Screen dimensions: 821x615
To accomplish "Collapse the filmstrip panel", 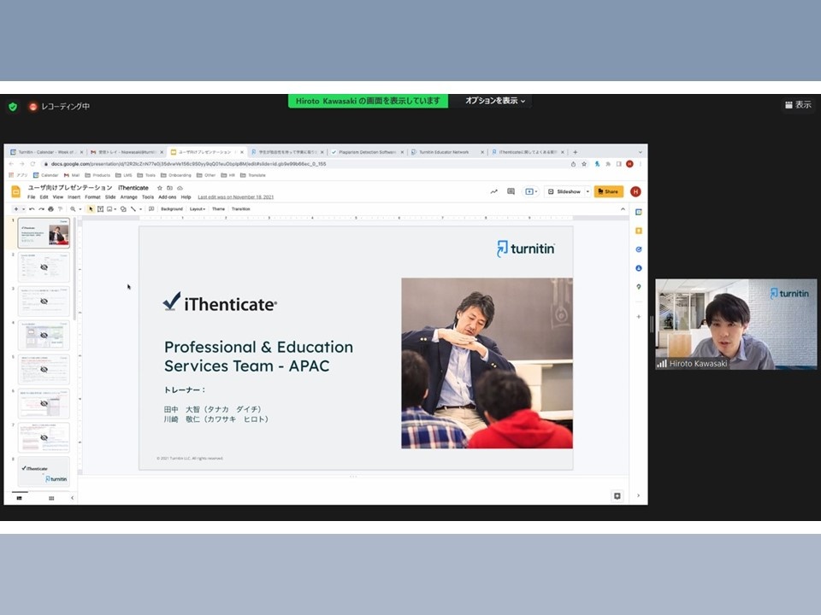I will pos(72,498).
